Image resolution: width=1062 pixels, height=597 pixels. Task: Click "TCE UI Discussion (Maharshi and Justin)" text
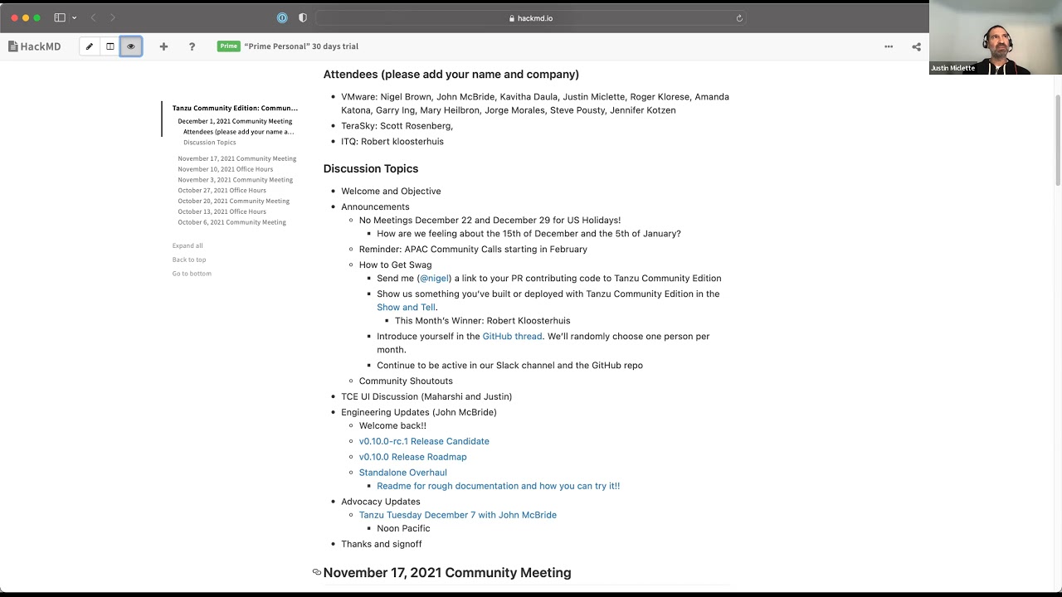tap(426, 397)
